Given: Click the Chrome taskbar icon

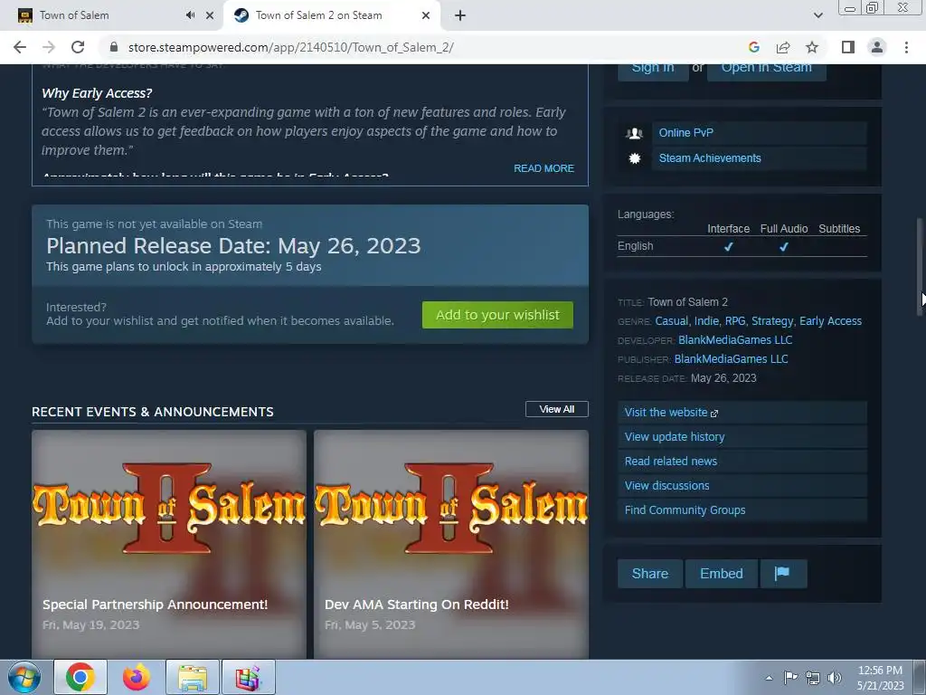Looking at the screenshot, I should tap(80, 677).
